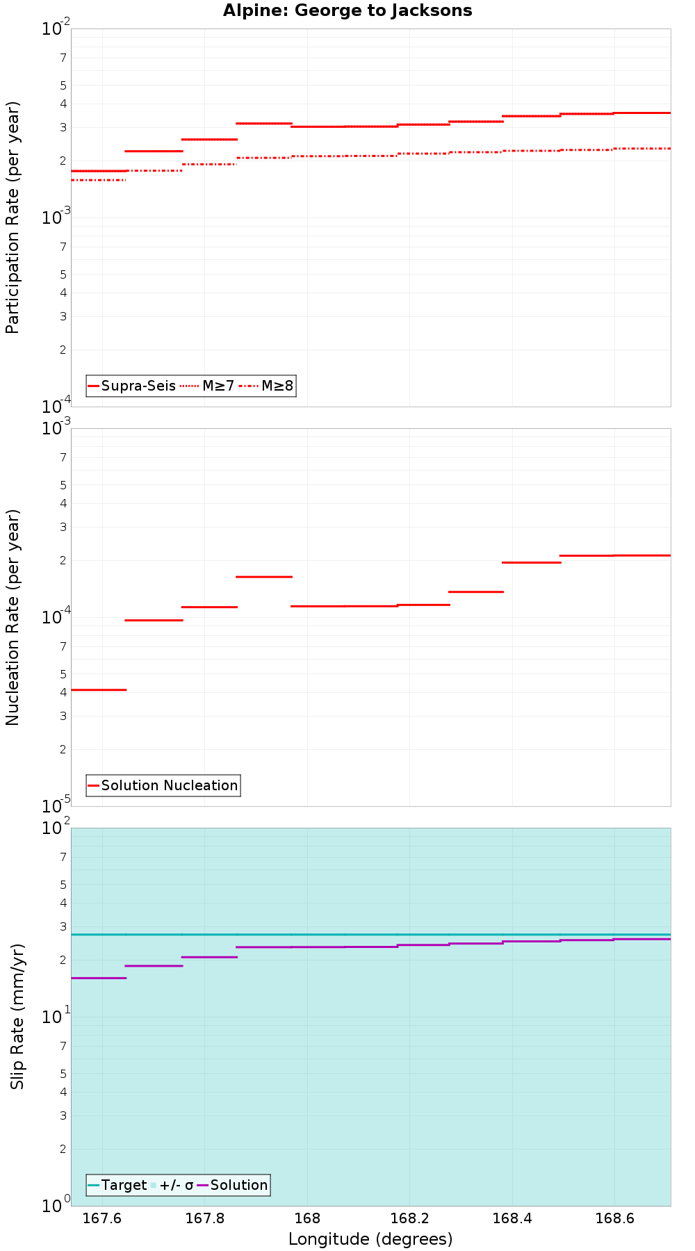Click the Participation Rate axis label
This screenshot has width=695, height=1251.
13,218
